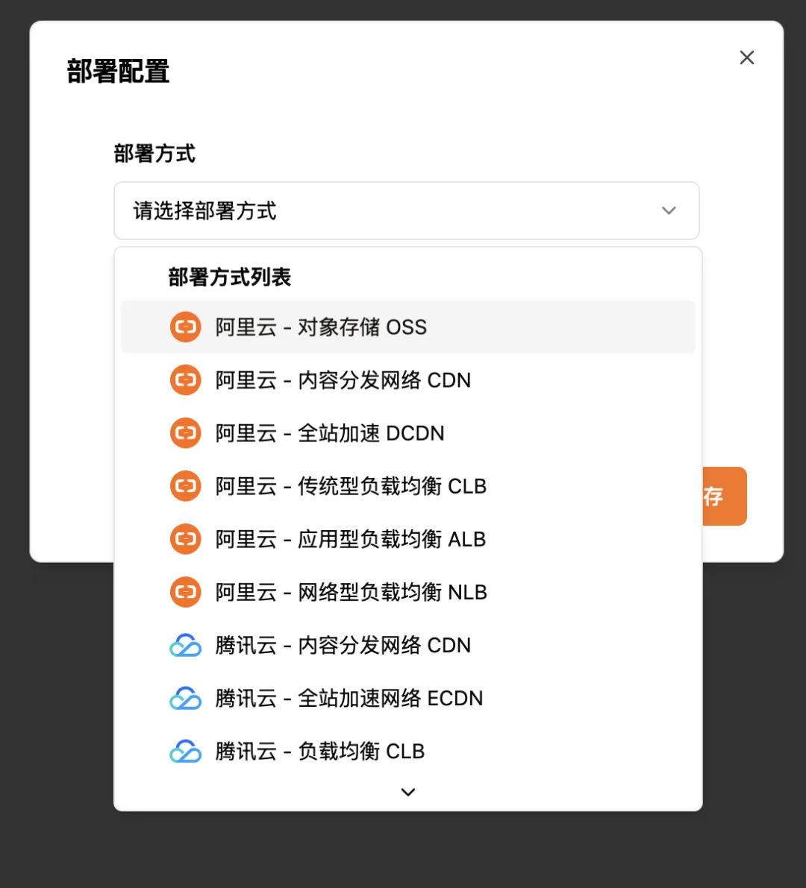Click the 部署方式列表 group header
This screenshot has width=806, height=888.
coord(230,277)
